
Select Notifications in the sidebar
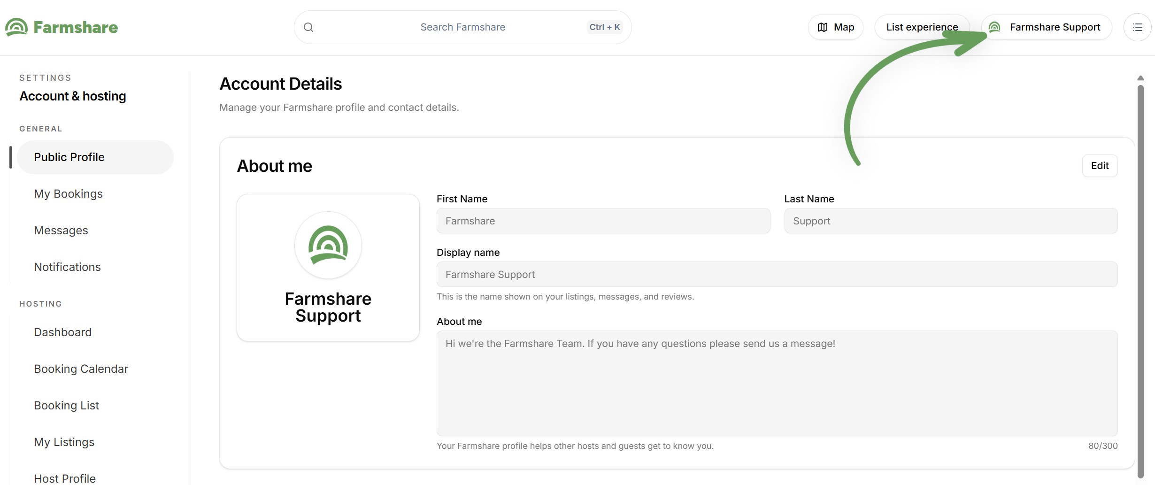(67, 267)
